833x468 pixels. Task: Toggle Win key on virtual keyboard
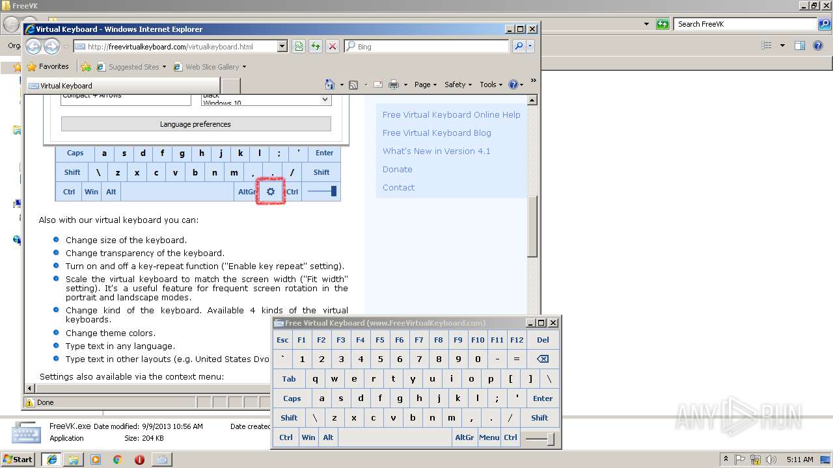click(308, 437)
